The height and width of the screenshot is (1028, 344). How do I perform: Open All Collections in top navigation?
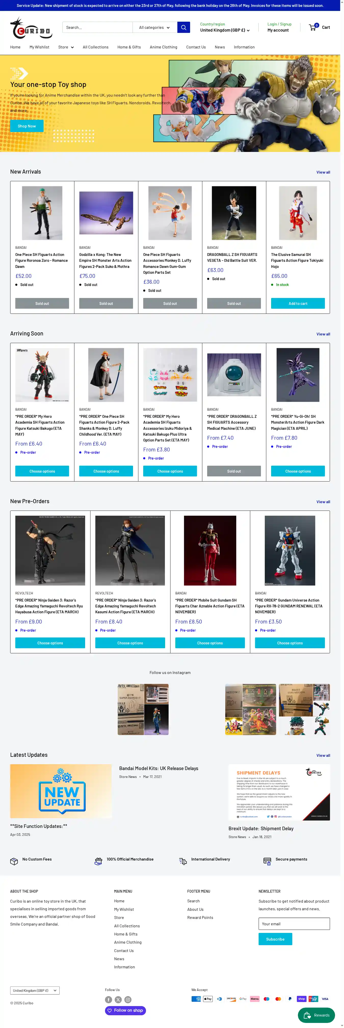coord(95,47)
